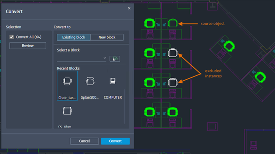The height and width of the screenshot is (154, 275).
Task: Switch to the New block tab
Action: click(107, 37)
